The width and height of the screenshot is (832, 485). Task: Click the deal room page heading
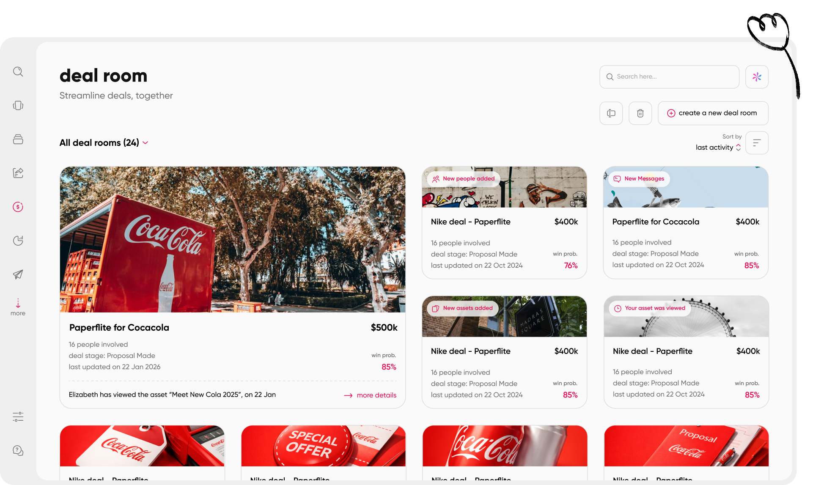point(103,76)
